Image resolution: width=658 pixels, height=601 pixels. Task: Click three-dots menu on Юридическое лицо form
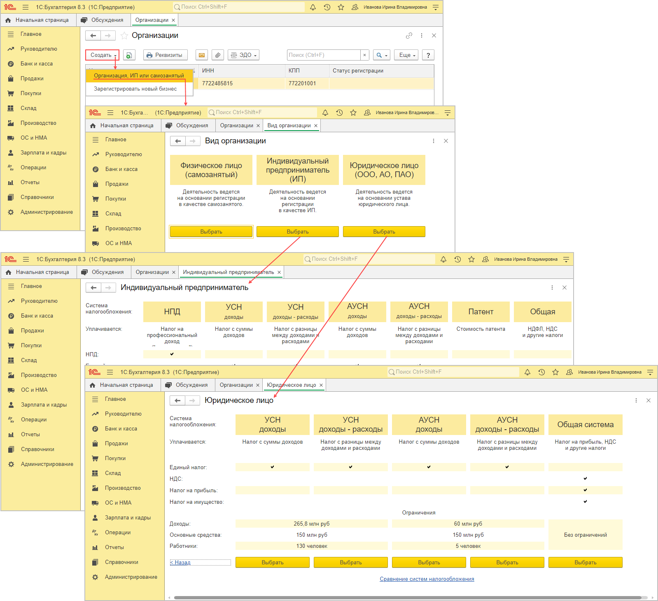coord(636,400)
